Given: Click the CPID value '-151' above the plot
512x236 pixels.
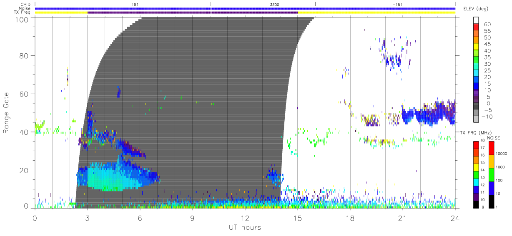Looking at the screenshot, I should click(x=397, y=4).
